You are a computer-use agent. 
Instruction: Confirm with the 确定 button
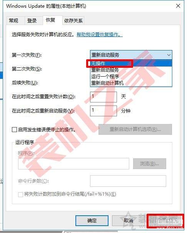[92, 221]
